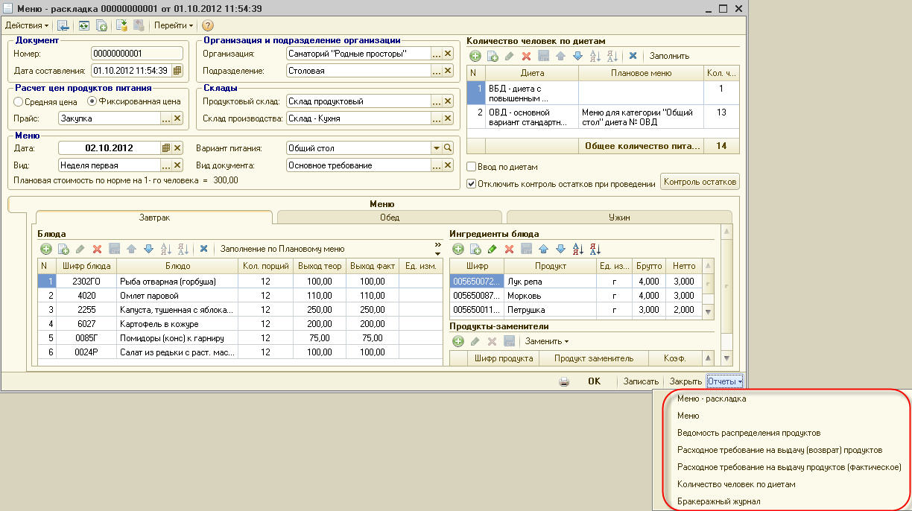Click the red delete icon in Блюда toolbar
This screenshot has width=912, height=511.
pos(97,249)
